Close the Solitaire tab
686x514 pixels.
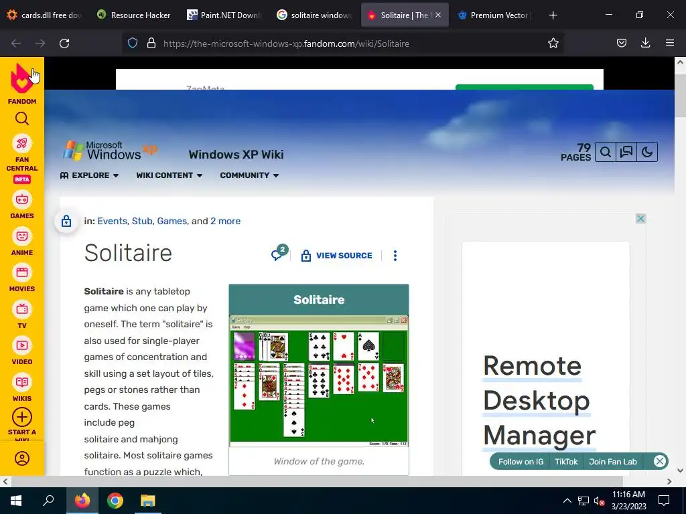[438, 15]
